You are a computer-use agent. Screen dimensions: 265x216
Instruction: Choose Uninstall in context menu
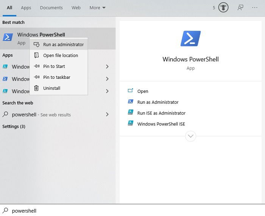(59, 88)
